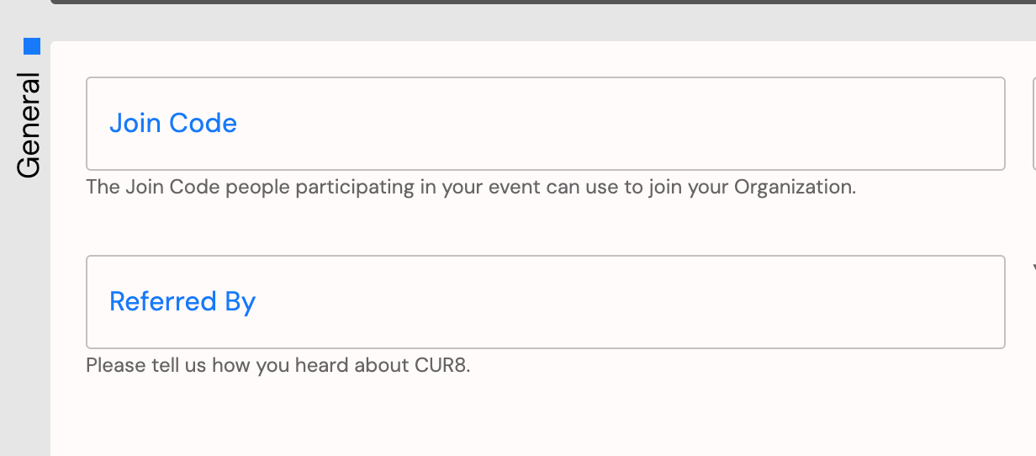Screen dimensions: 1036x456
Task: Click the Join Code helper text below field
Action: 471,187
